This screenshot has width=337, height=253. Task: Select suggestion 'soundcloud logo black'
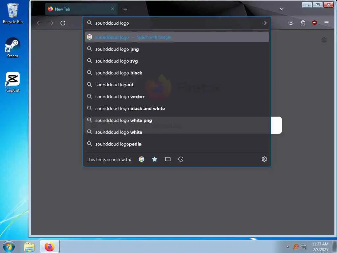click(177, 73)
